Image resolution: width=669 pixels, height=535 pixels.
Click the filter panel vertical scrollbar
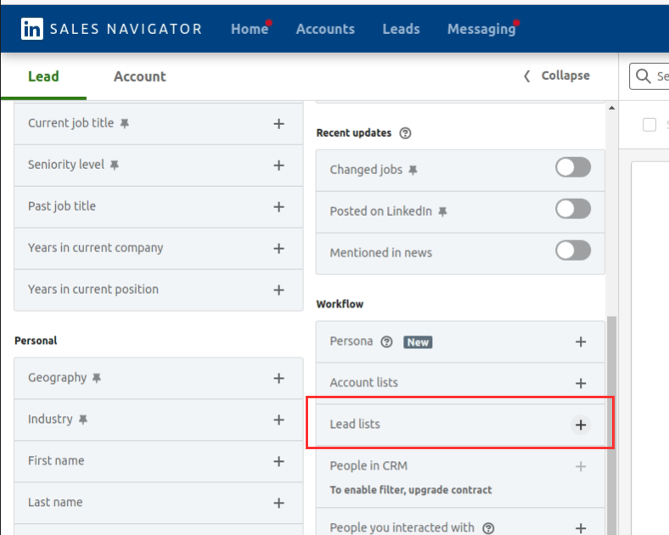[x=612, y=408]
